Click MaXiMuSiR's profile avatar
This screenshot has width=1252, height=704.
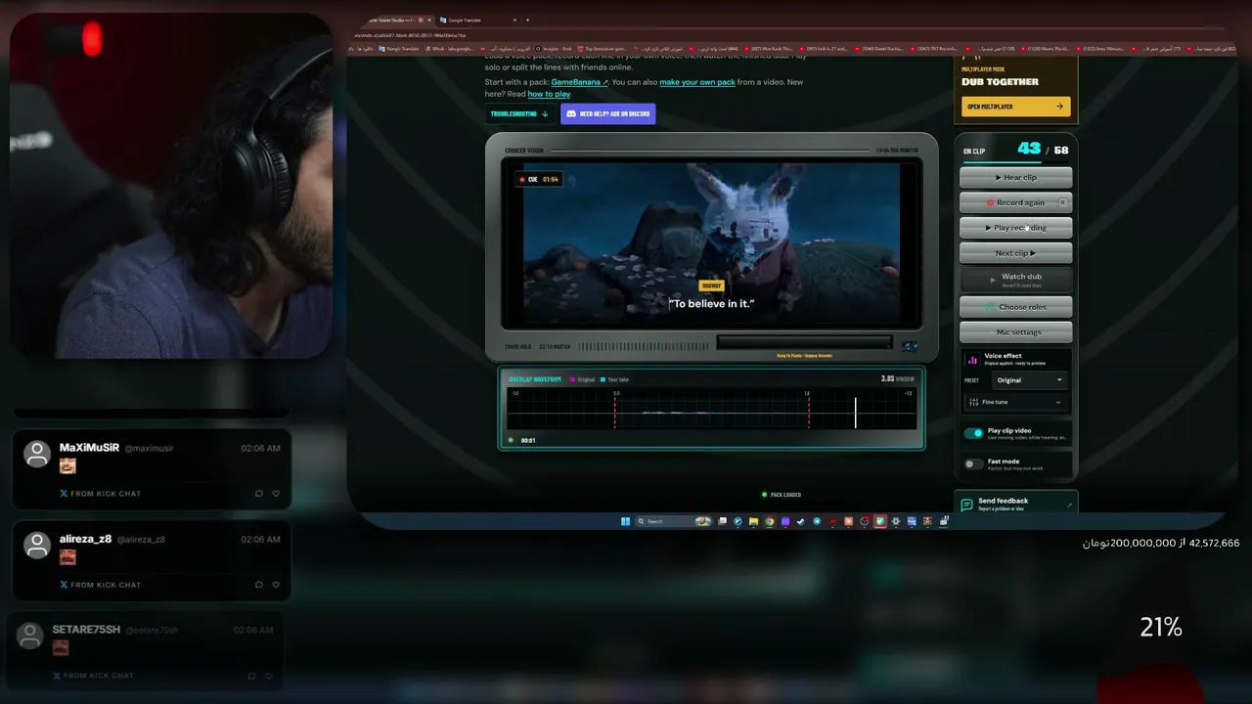coord(37,454)
